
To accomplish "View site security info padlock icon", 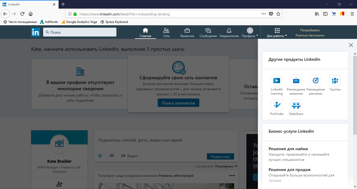I will 75,14.
